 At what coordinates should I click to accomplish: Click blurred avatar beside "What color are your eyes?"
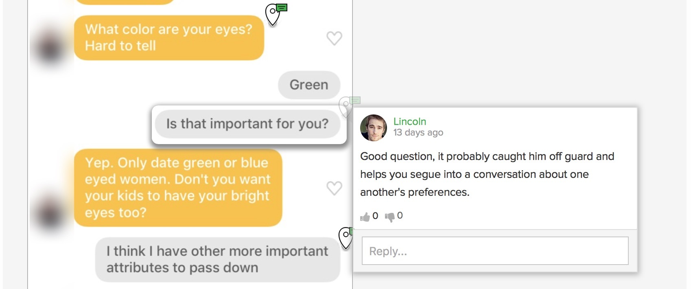(50, 48)
